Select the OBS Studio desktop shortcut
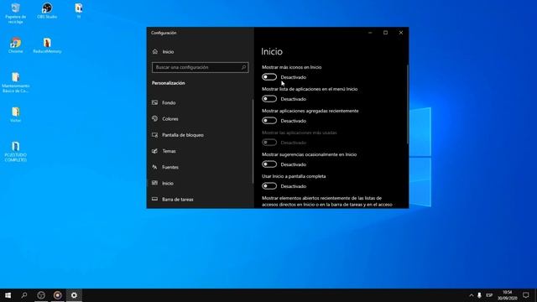Screen dimensions: 537x302 (47, 11)
